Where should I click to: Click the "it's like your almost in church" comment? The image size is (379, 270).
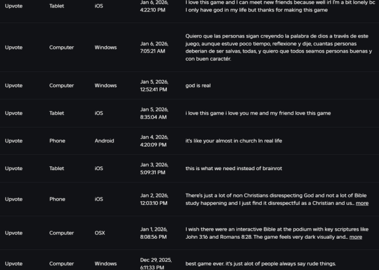233,141
